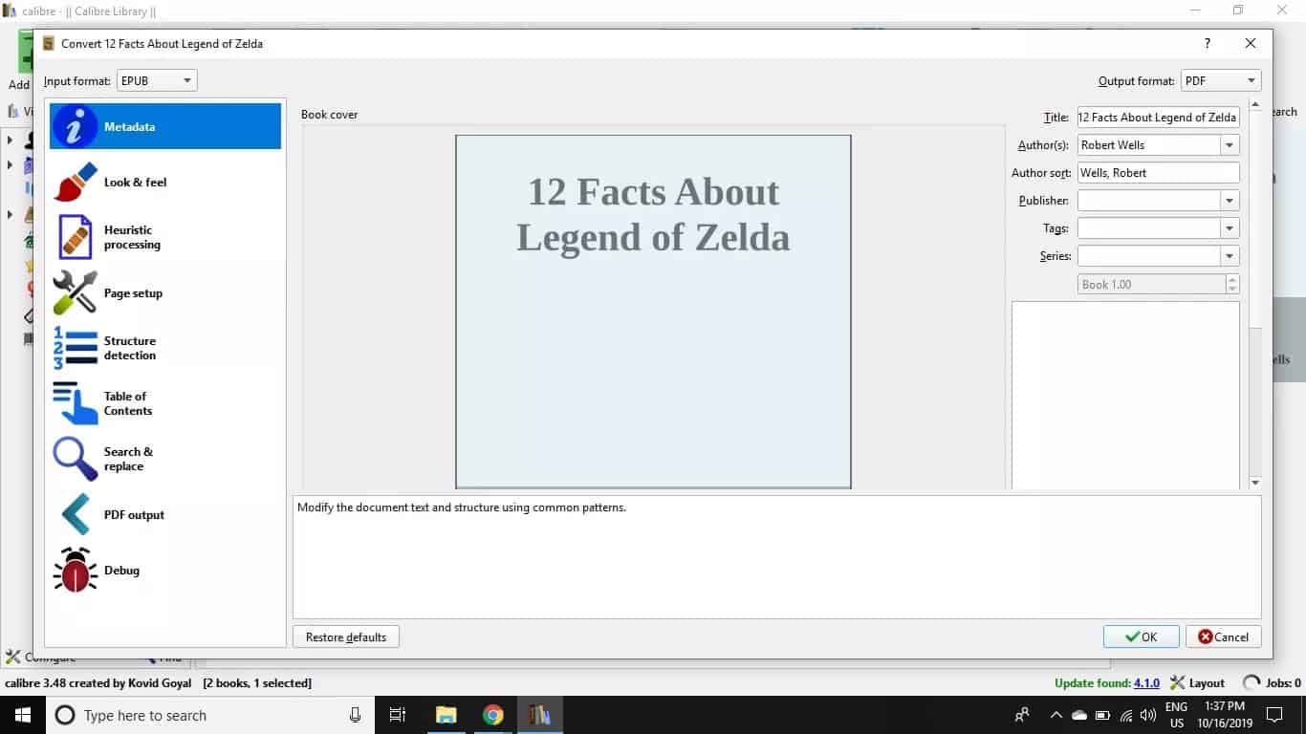
Task: Open the PDF output options
Action: (x=165, y=514)
